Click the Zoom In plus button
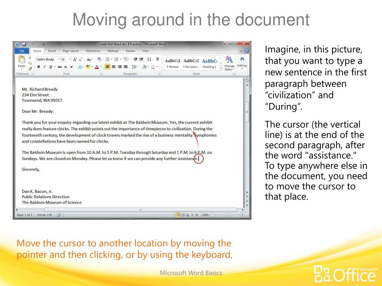 pos(242,215)
